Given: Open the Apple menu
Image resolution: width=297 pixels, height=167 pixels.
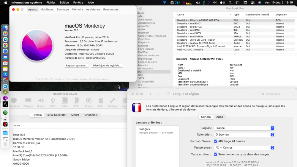Looking at the screenshot, I should 6,2.
